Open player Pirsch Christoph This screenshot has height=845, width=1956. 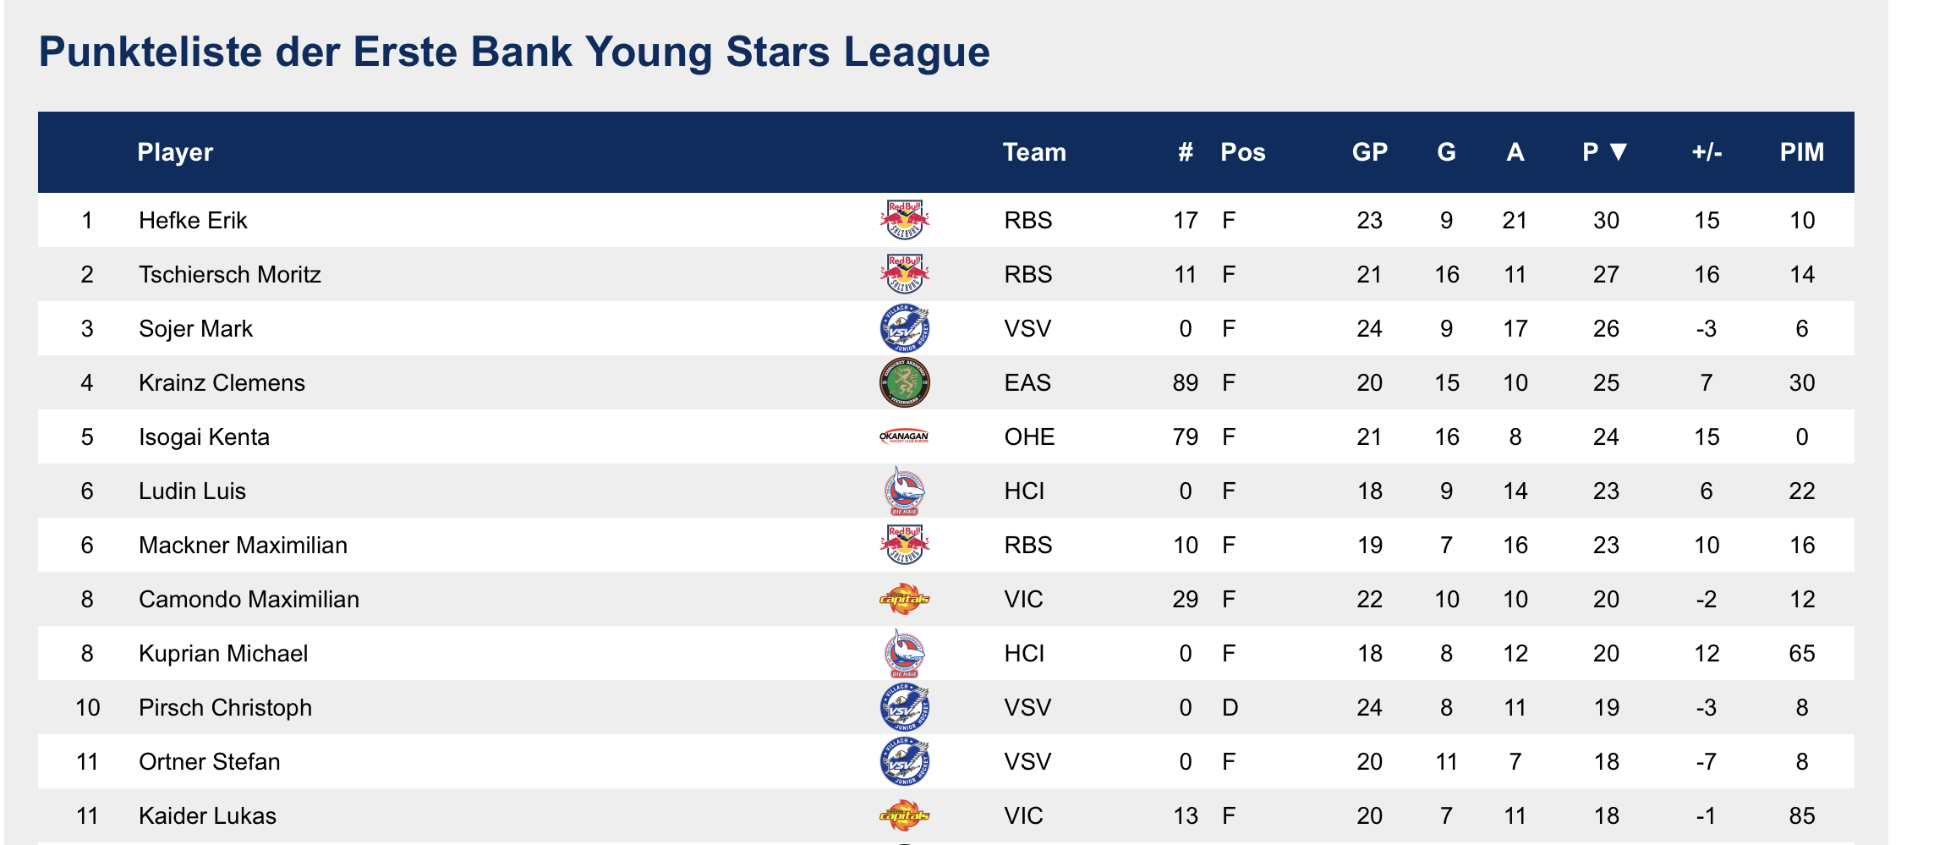pos(225,708)
